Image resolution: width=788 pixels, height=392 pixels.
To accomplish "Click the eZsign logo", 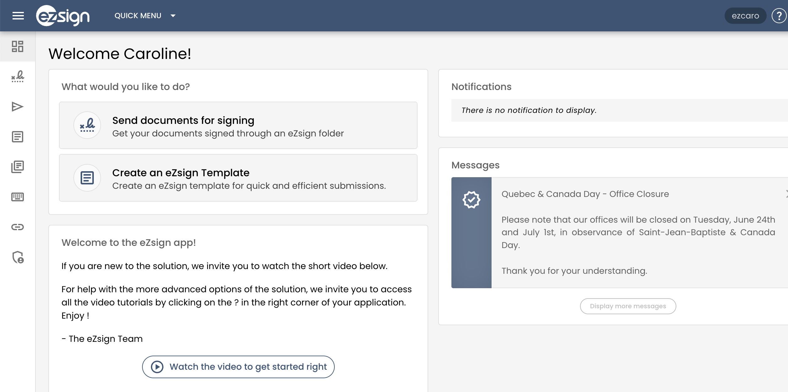I will 63,16.
